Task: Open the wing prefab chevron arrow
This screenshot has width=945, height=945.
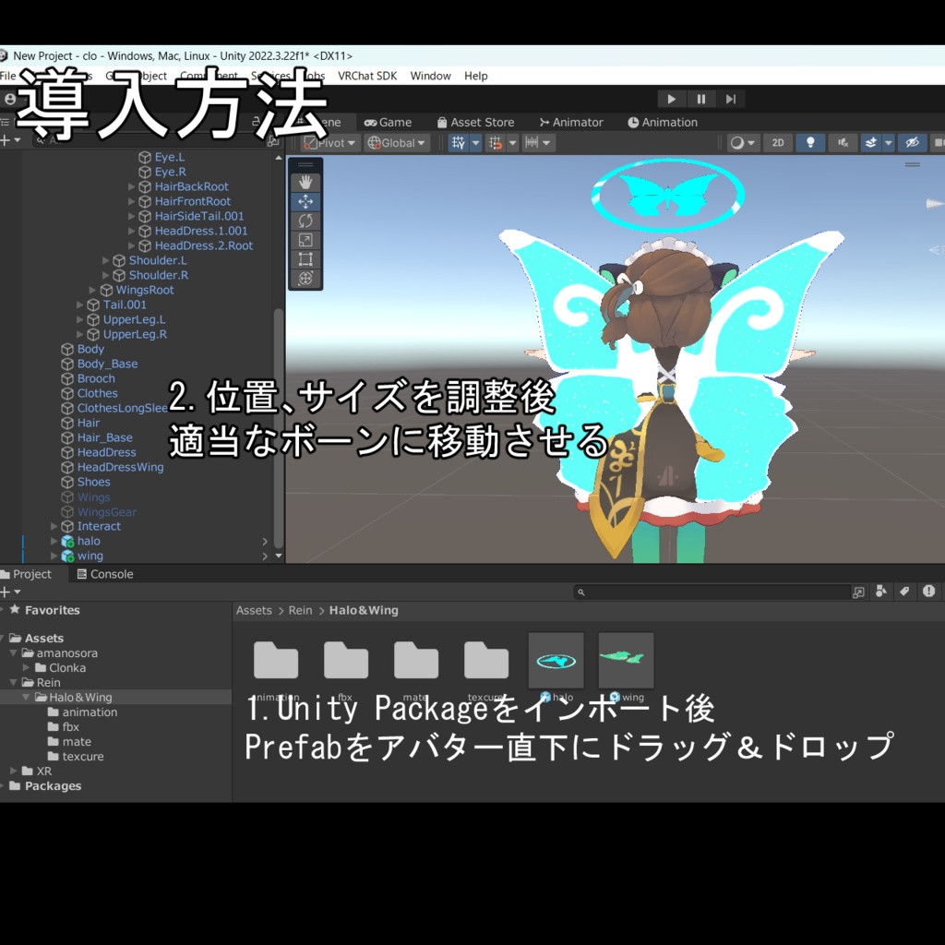Action: coord(265,556)
